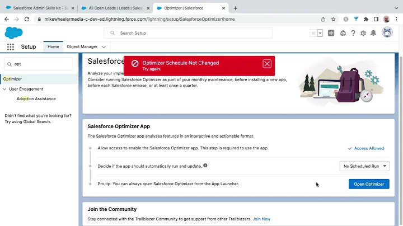Click into the Search Setup field
This screenshot has width=403, height=226.
click(x=188, y=33)
